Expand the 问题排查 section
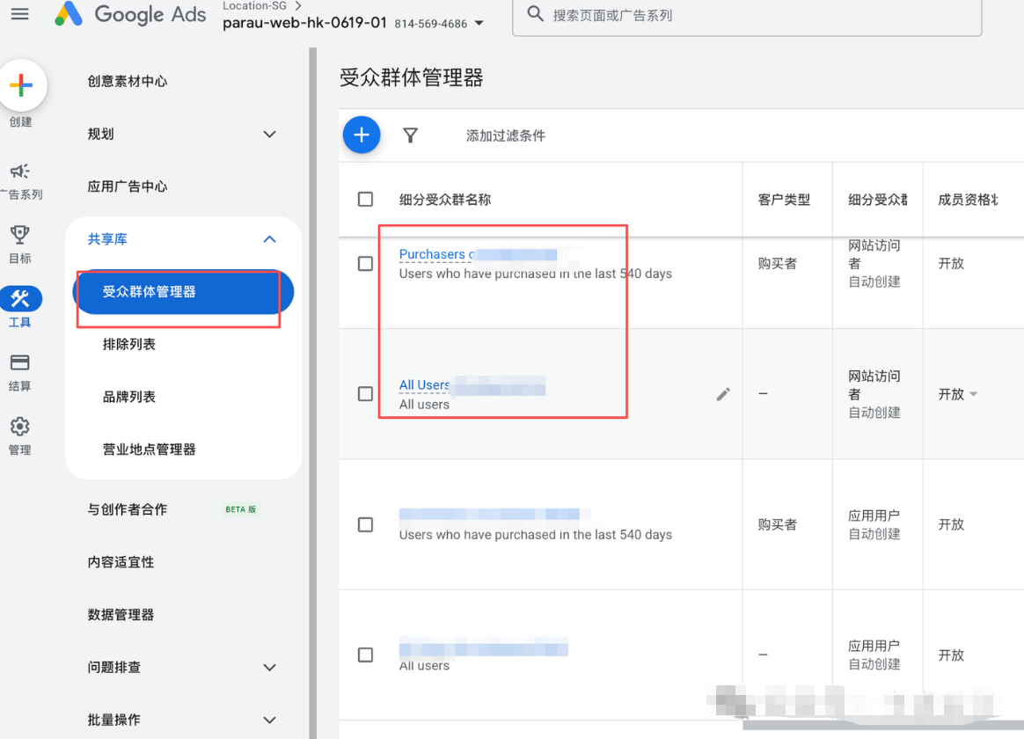The height and width of the screenshot is (739, 1024). click(x=269, y=668)
